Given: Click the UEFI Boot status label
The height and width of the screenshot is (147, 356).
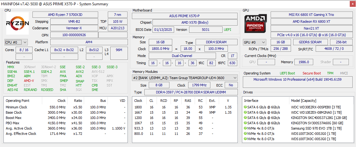Looking at the screenshot, I should (288, 73).
